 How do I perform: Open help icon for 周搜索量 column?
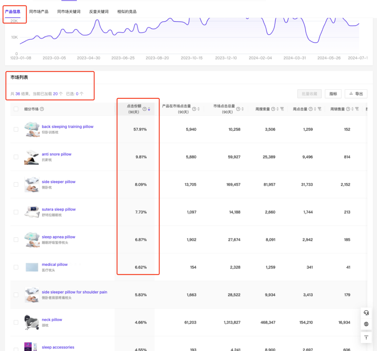[x=273, y=109]
